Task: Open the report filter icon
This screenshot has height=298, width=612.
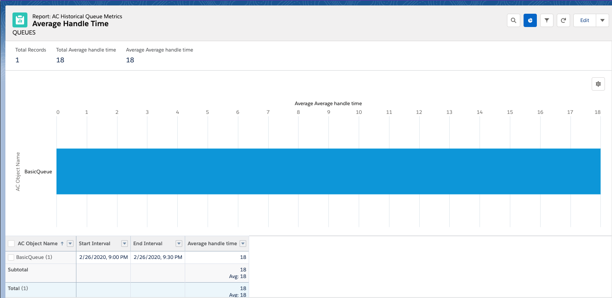Action: click(547, 20)
